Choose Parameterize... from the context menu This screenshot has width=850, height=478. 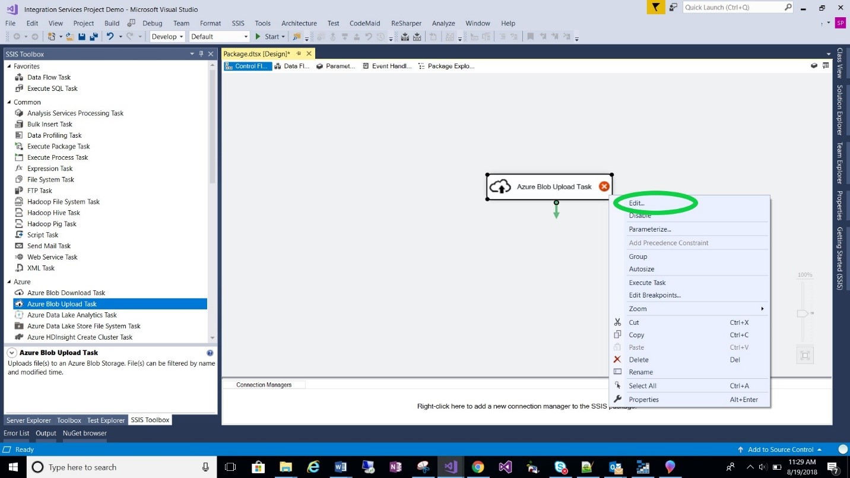[x=650, y=229]
